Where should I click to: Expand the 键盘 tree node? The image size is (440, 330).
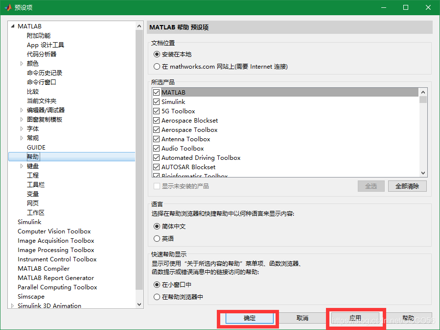tap(22, 166)
